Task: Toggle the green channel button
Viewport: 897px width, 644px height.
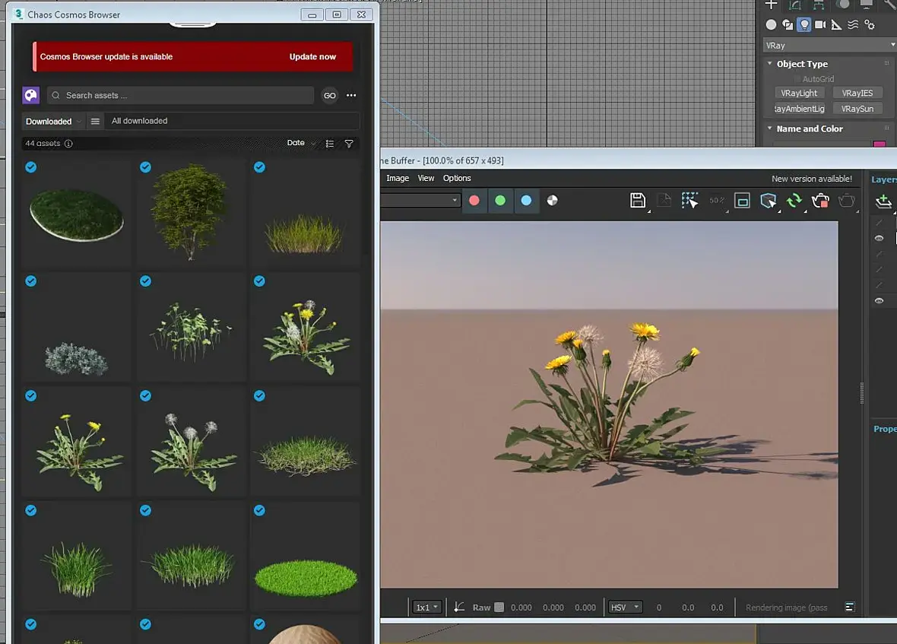Action: point(500,201)
